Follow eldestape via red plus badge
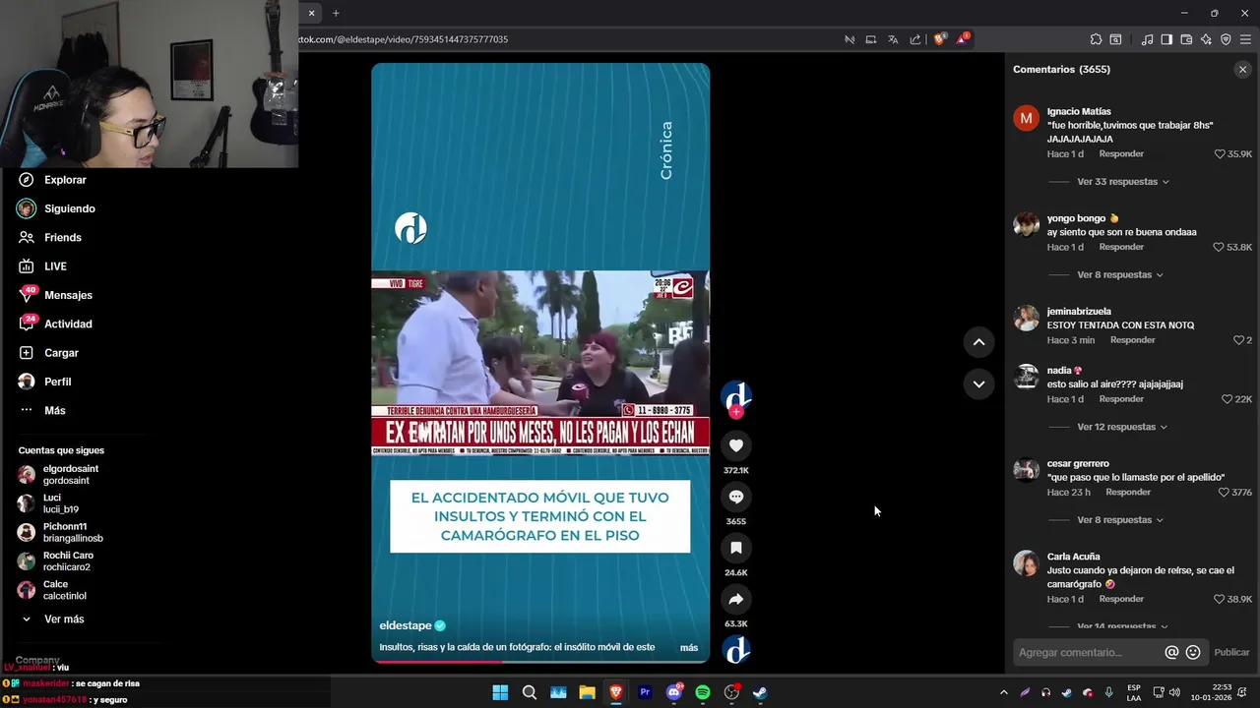Viewport: 1260px width, 708px height. pos(736,412)
